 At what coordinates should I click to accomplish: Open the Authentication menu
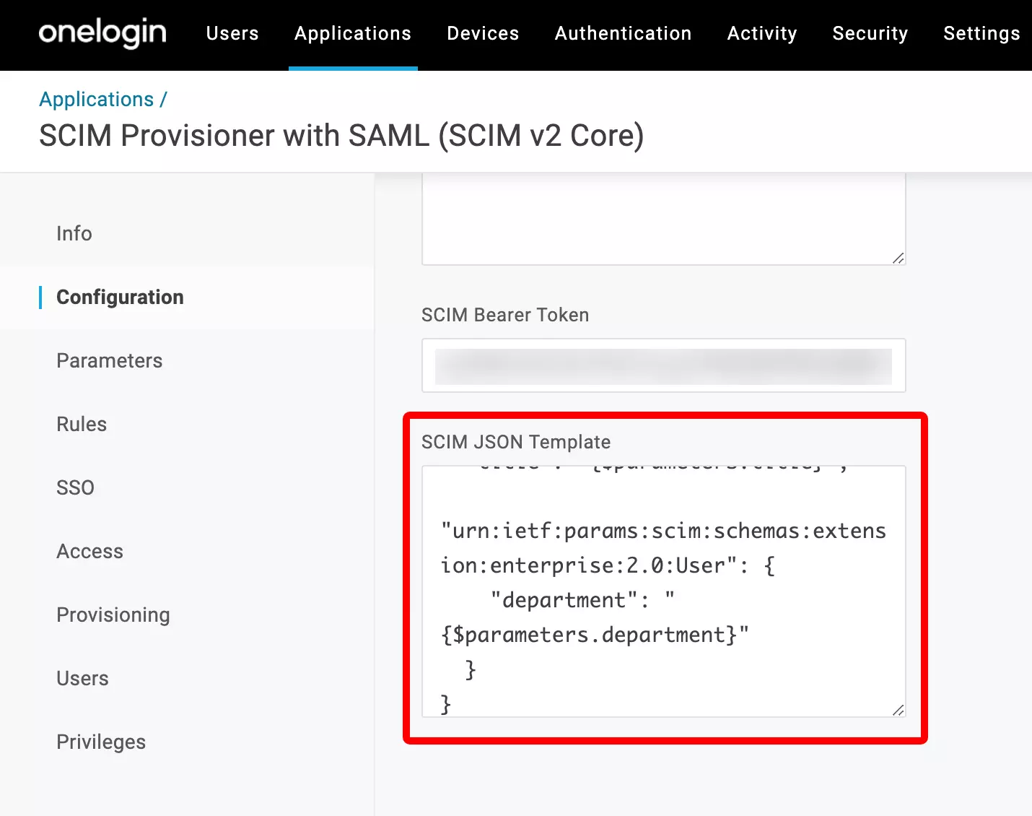[x=623, y=33]
